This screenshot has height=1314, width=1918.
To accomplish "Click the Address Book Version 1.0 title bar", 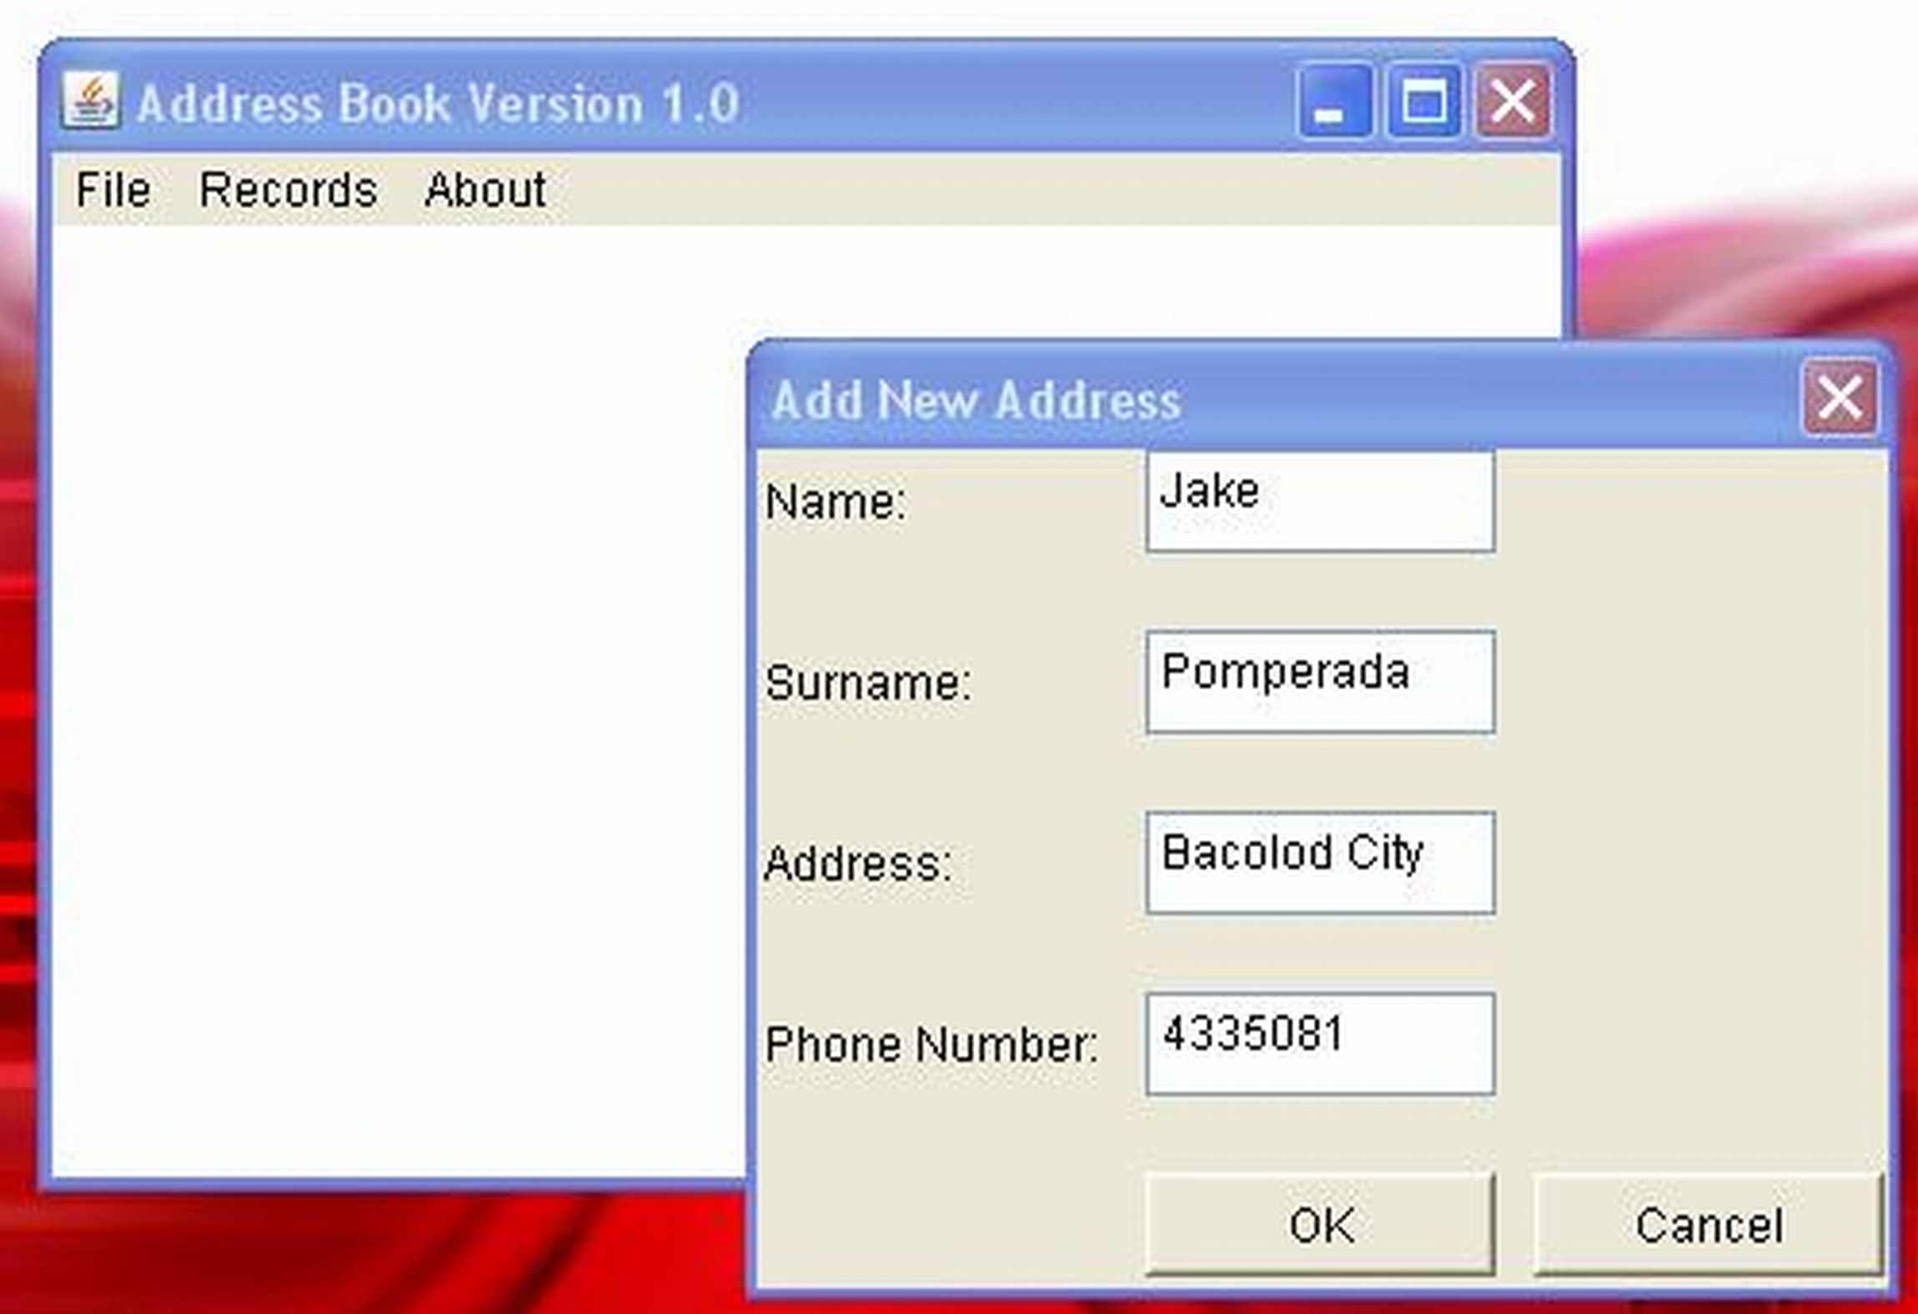I will click(584, 102).
